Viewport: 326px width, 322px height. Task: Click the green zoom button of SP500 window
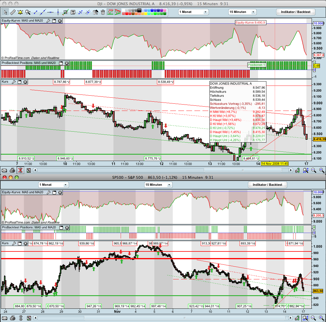pos(17,177)
